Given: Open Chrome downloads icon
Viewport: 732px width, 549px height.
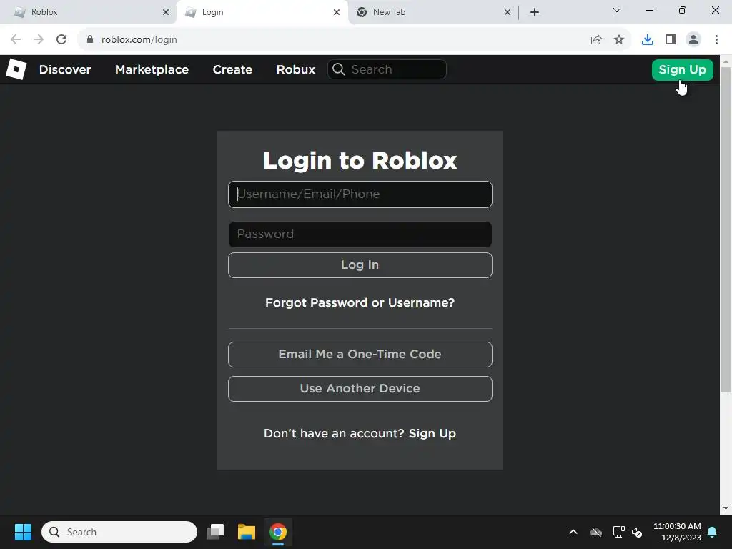Looking at the screenshot, I should (648, 40).
